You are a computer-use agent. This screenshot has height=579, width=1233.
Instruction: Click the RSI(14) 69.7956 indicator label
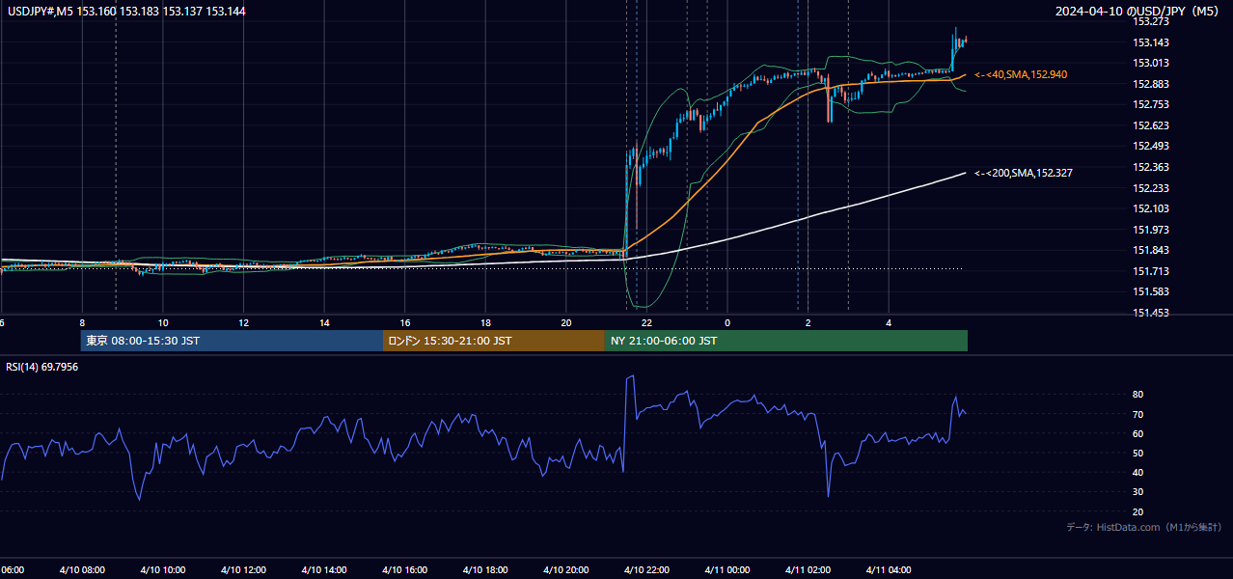(x=42, y=367)
